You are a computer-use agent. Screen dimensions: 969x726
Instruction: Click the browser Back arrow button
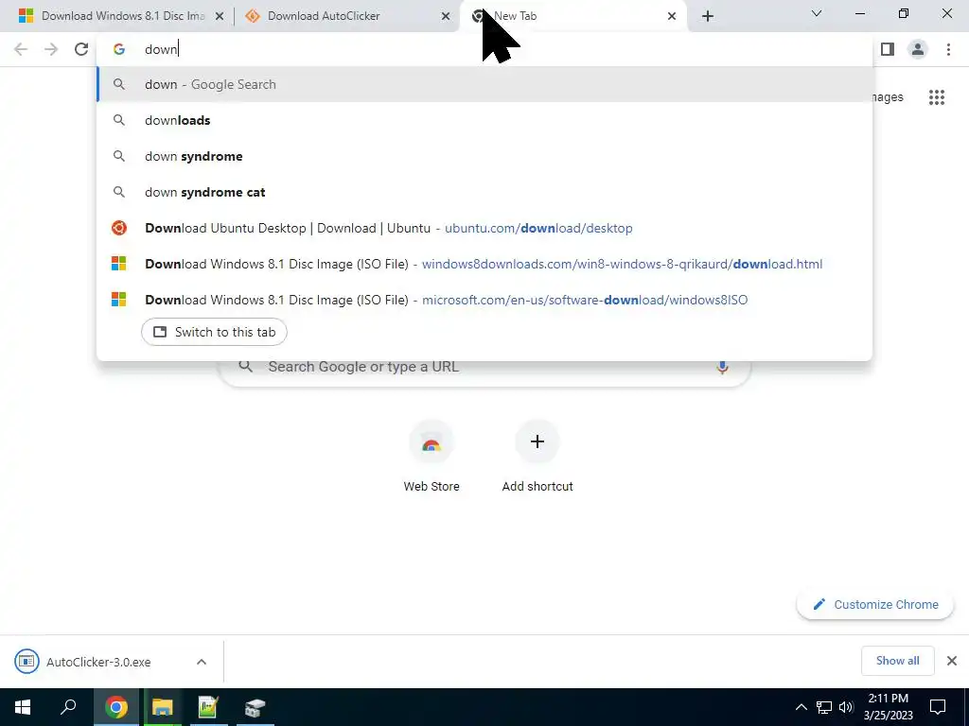coord(21,49)
